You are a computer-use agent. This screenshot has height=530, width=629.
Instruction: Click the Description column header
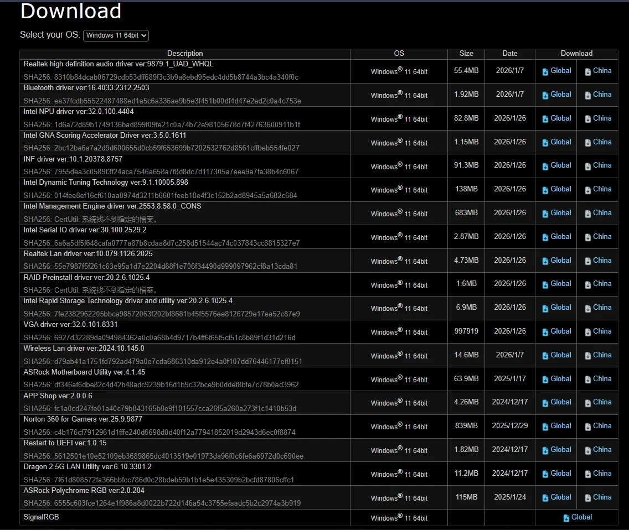(x=185, y=53)
